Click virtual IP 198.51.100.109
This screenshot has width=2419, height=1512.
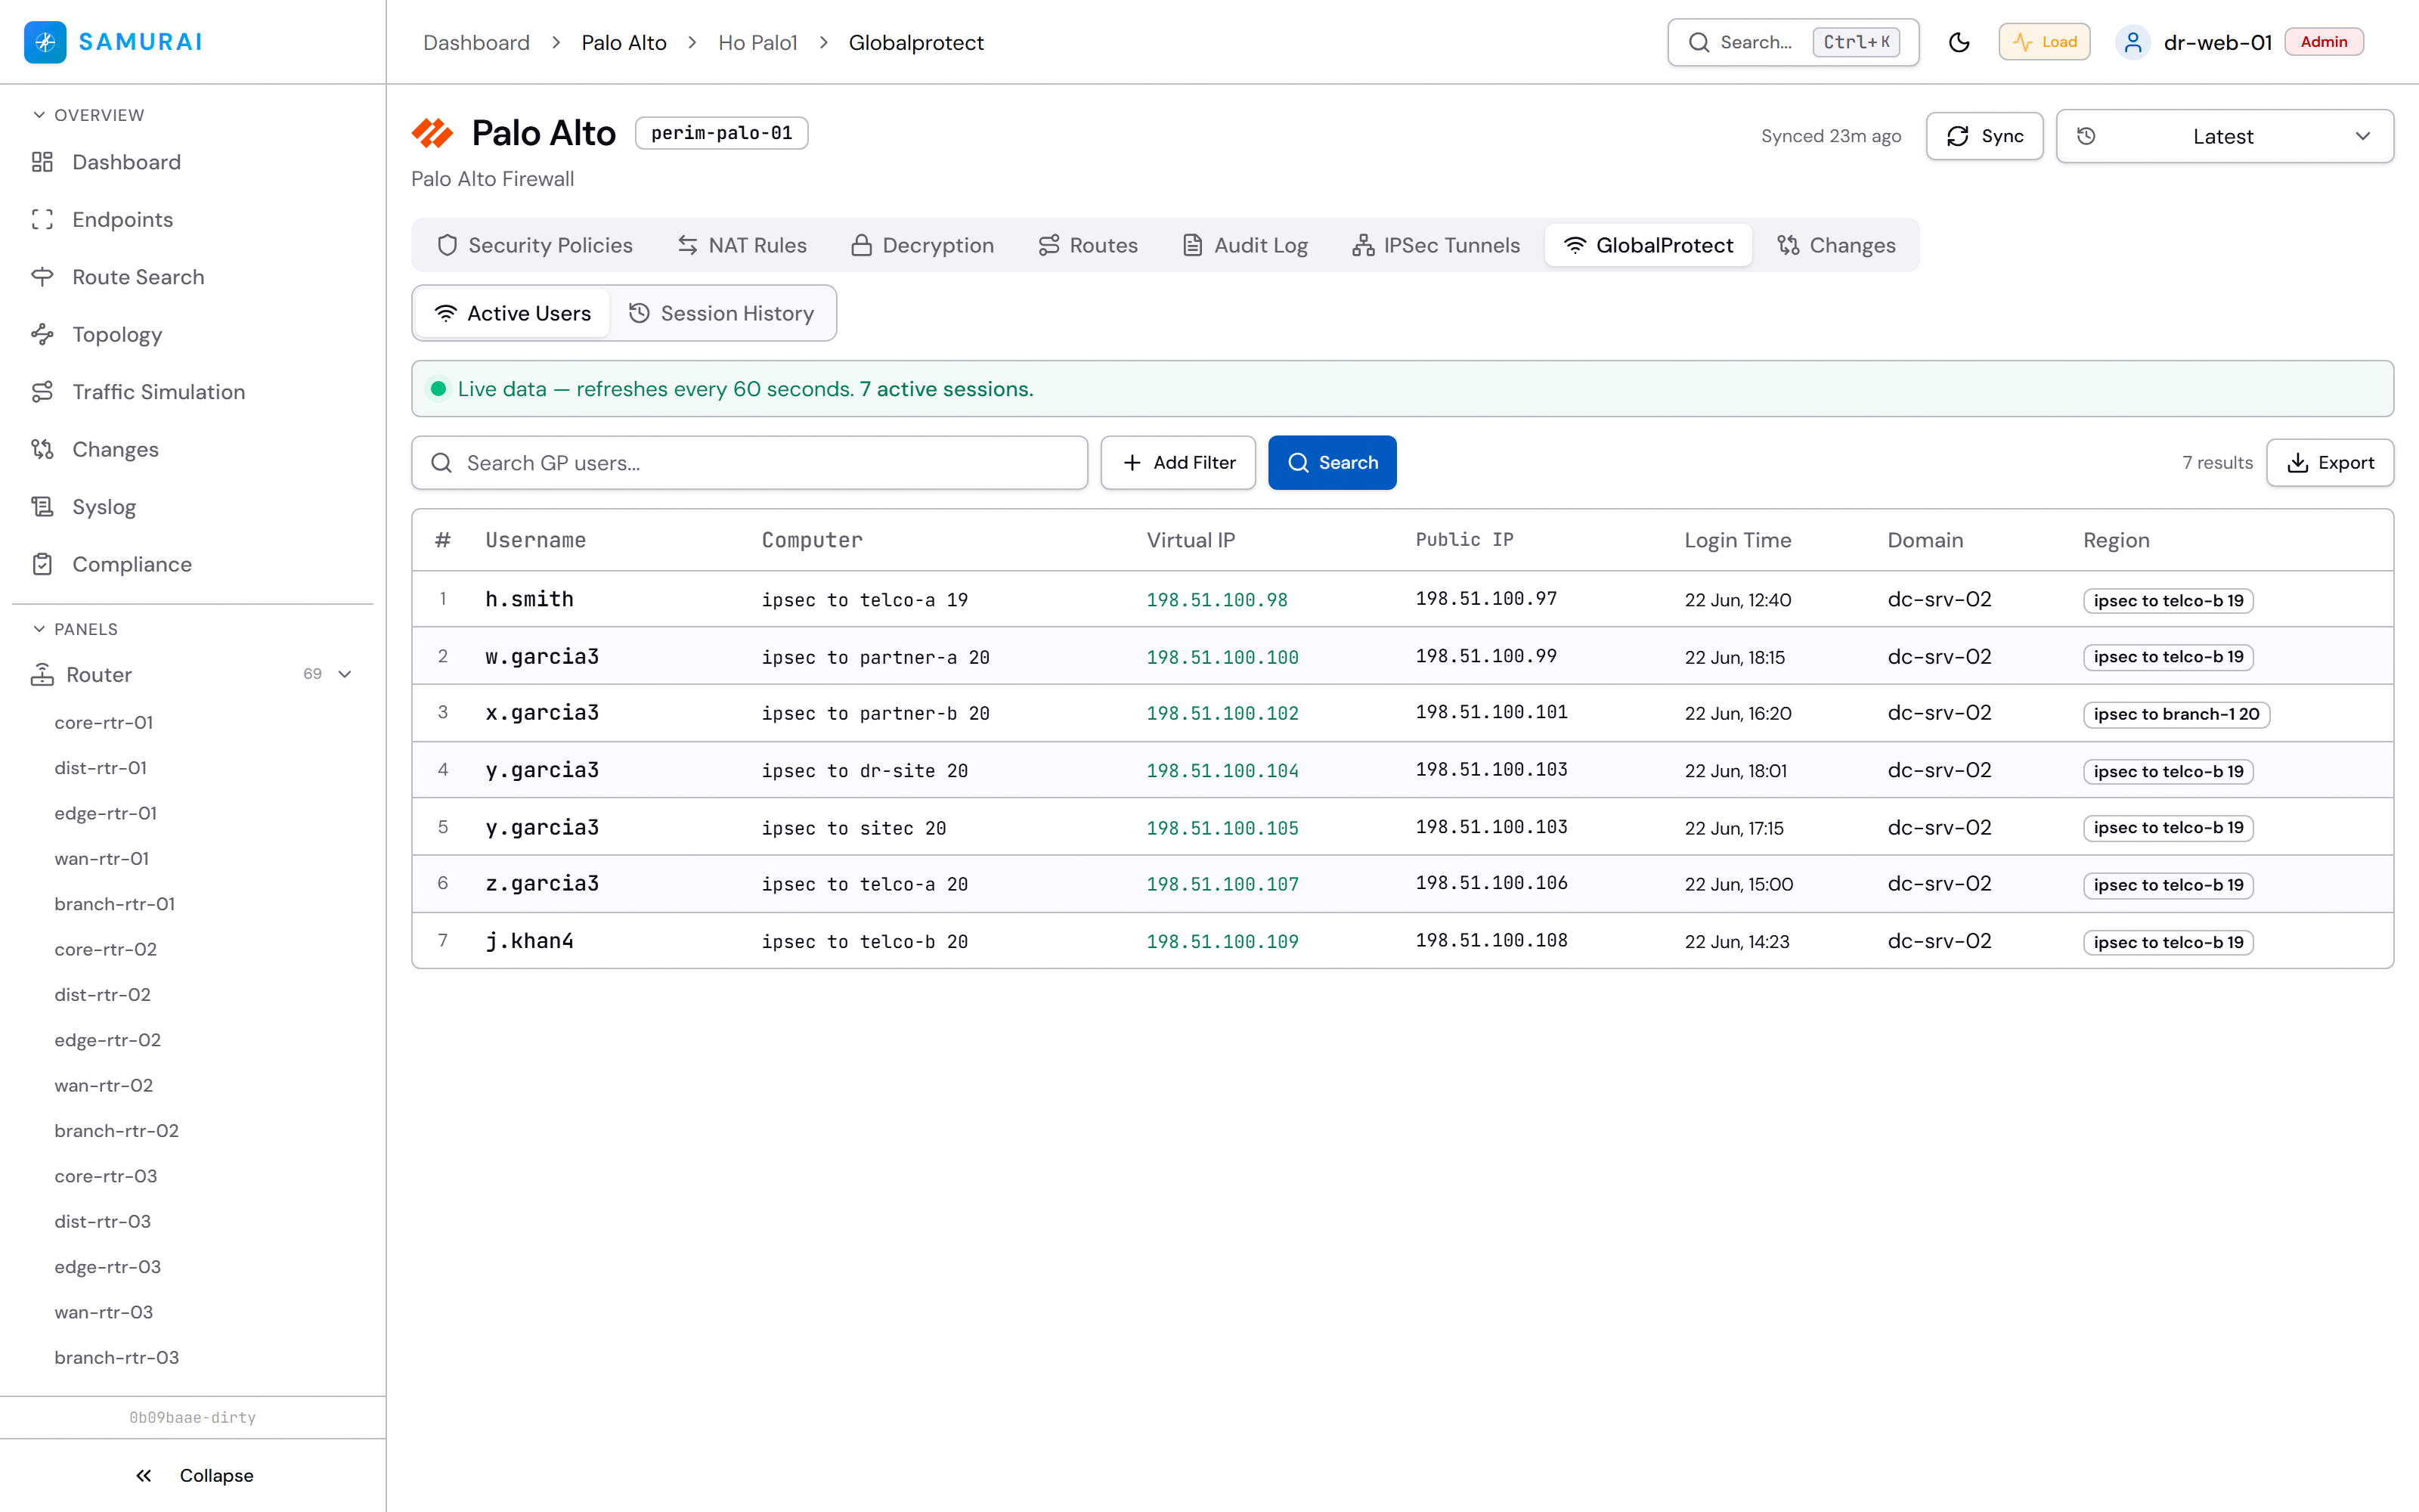[x=1222, y=941]
